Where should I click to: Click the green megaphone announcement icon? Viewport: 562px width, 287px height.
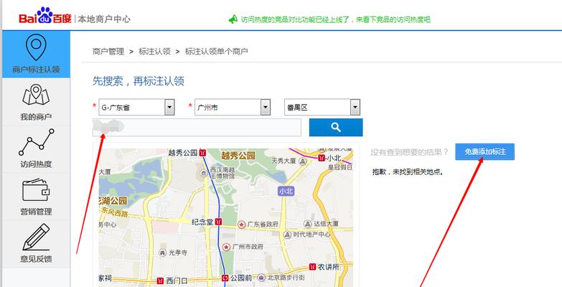[x=233, y=19]
